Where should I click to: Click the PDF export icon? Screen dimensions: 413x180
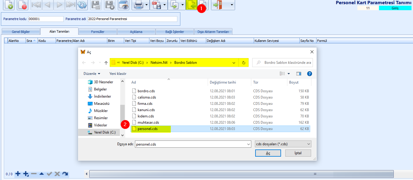click(156, 5)
